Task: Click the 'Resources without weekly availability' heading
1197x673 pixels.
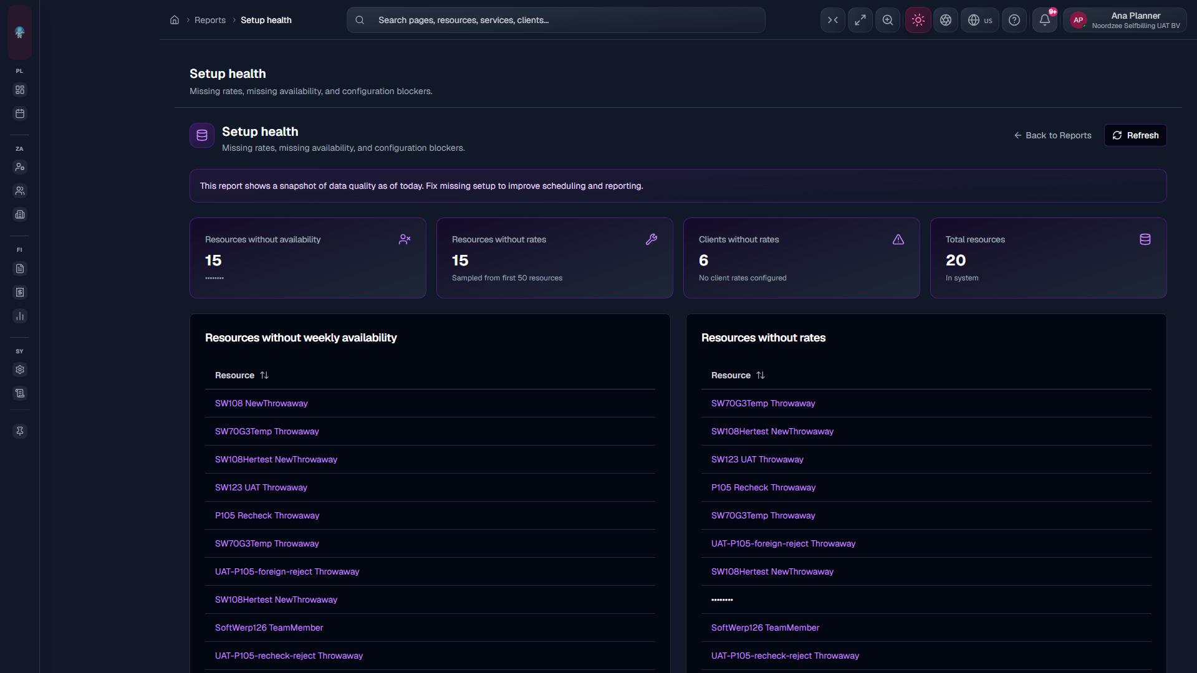Action: [x=301, y=338]
